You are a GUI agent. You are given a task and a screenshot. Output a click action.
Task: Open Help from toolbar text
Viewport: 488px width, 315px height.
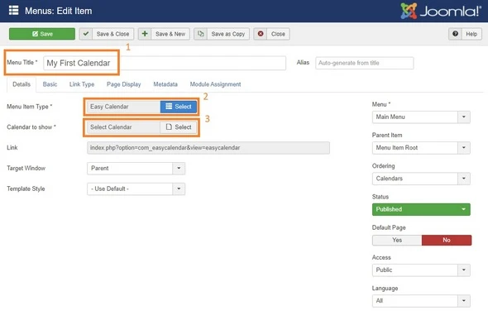[x=471, y=34]
